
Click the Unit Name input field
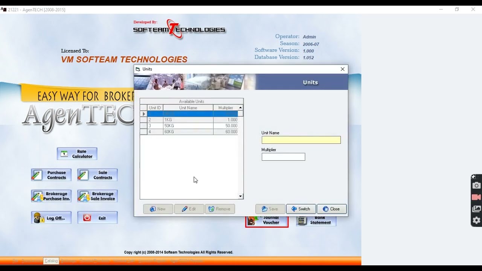pyautogui.click(x=301, y=140)
